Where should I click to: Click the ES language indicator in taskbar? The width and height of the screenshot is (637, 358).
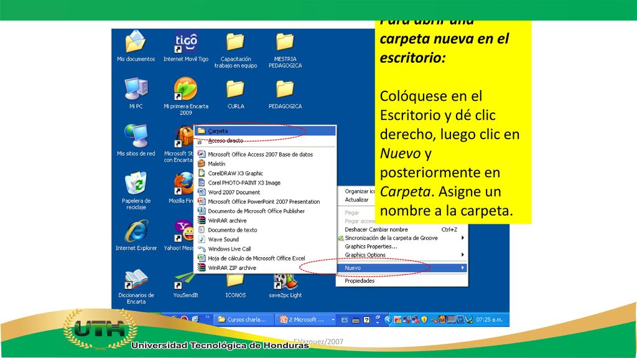pos(345,320)
